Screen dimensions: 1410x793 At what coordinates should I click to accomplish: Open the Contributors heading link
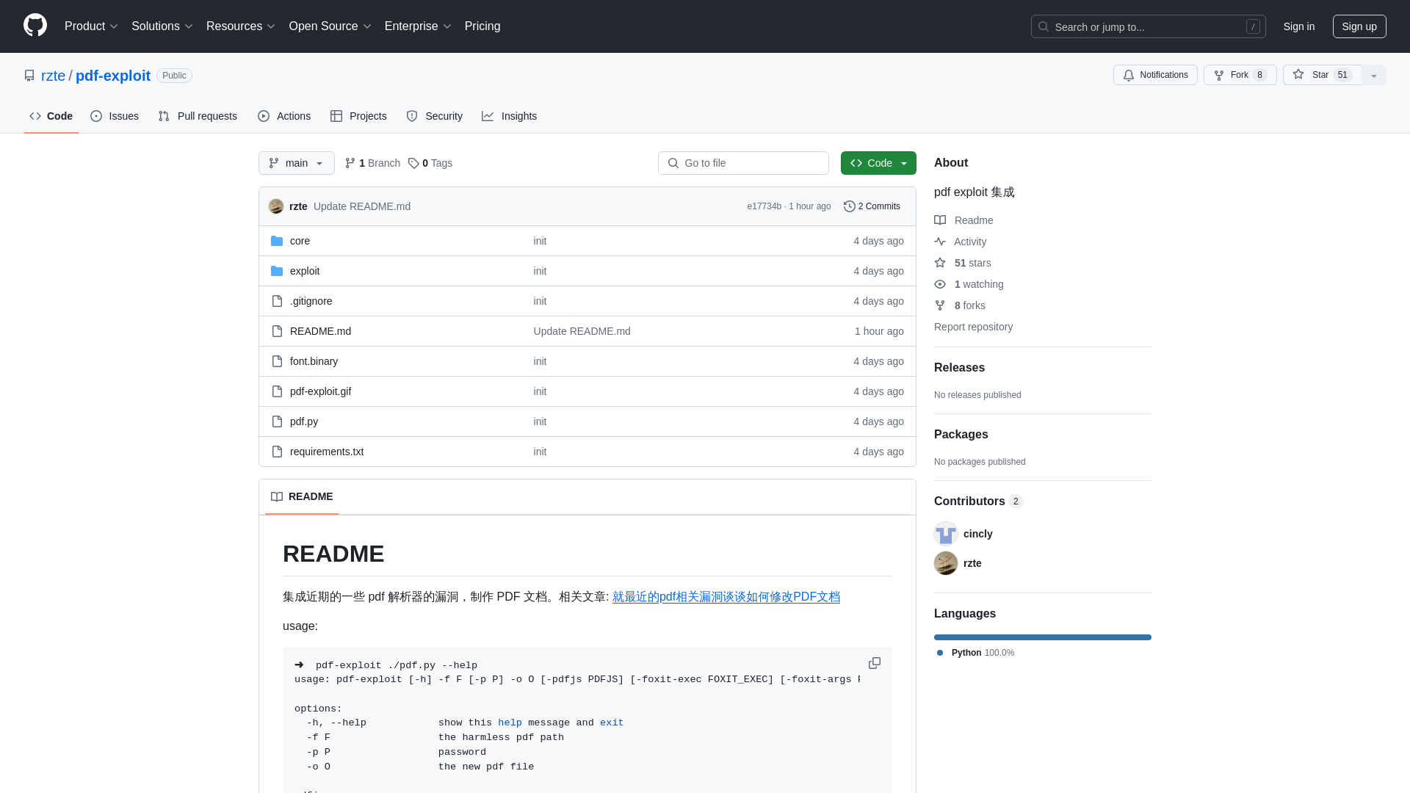point(978,501)
